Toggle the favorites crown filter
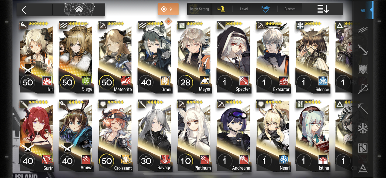Viewport: 386px width, 178px height. (x=221, y=9)
